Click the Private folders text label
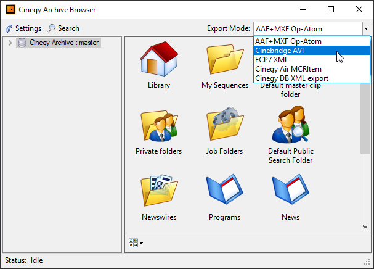The width and height of the screenshot is (374, 269). tap(158, 151)
